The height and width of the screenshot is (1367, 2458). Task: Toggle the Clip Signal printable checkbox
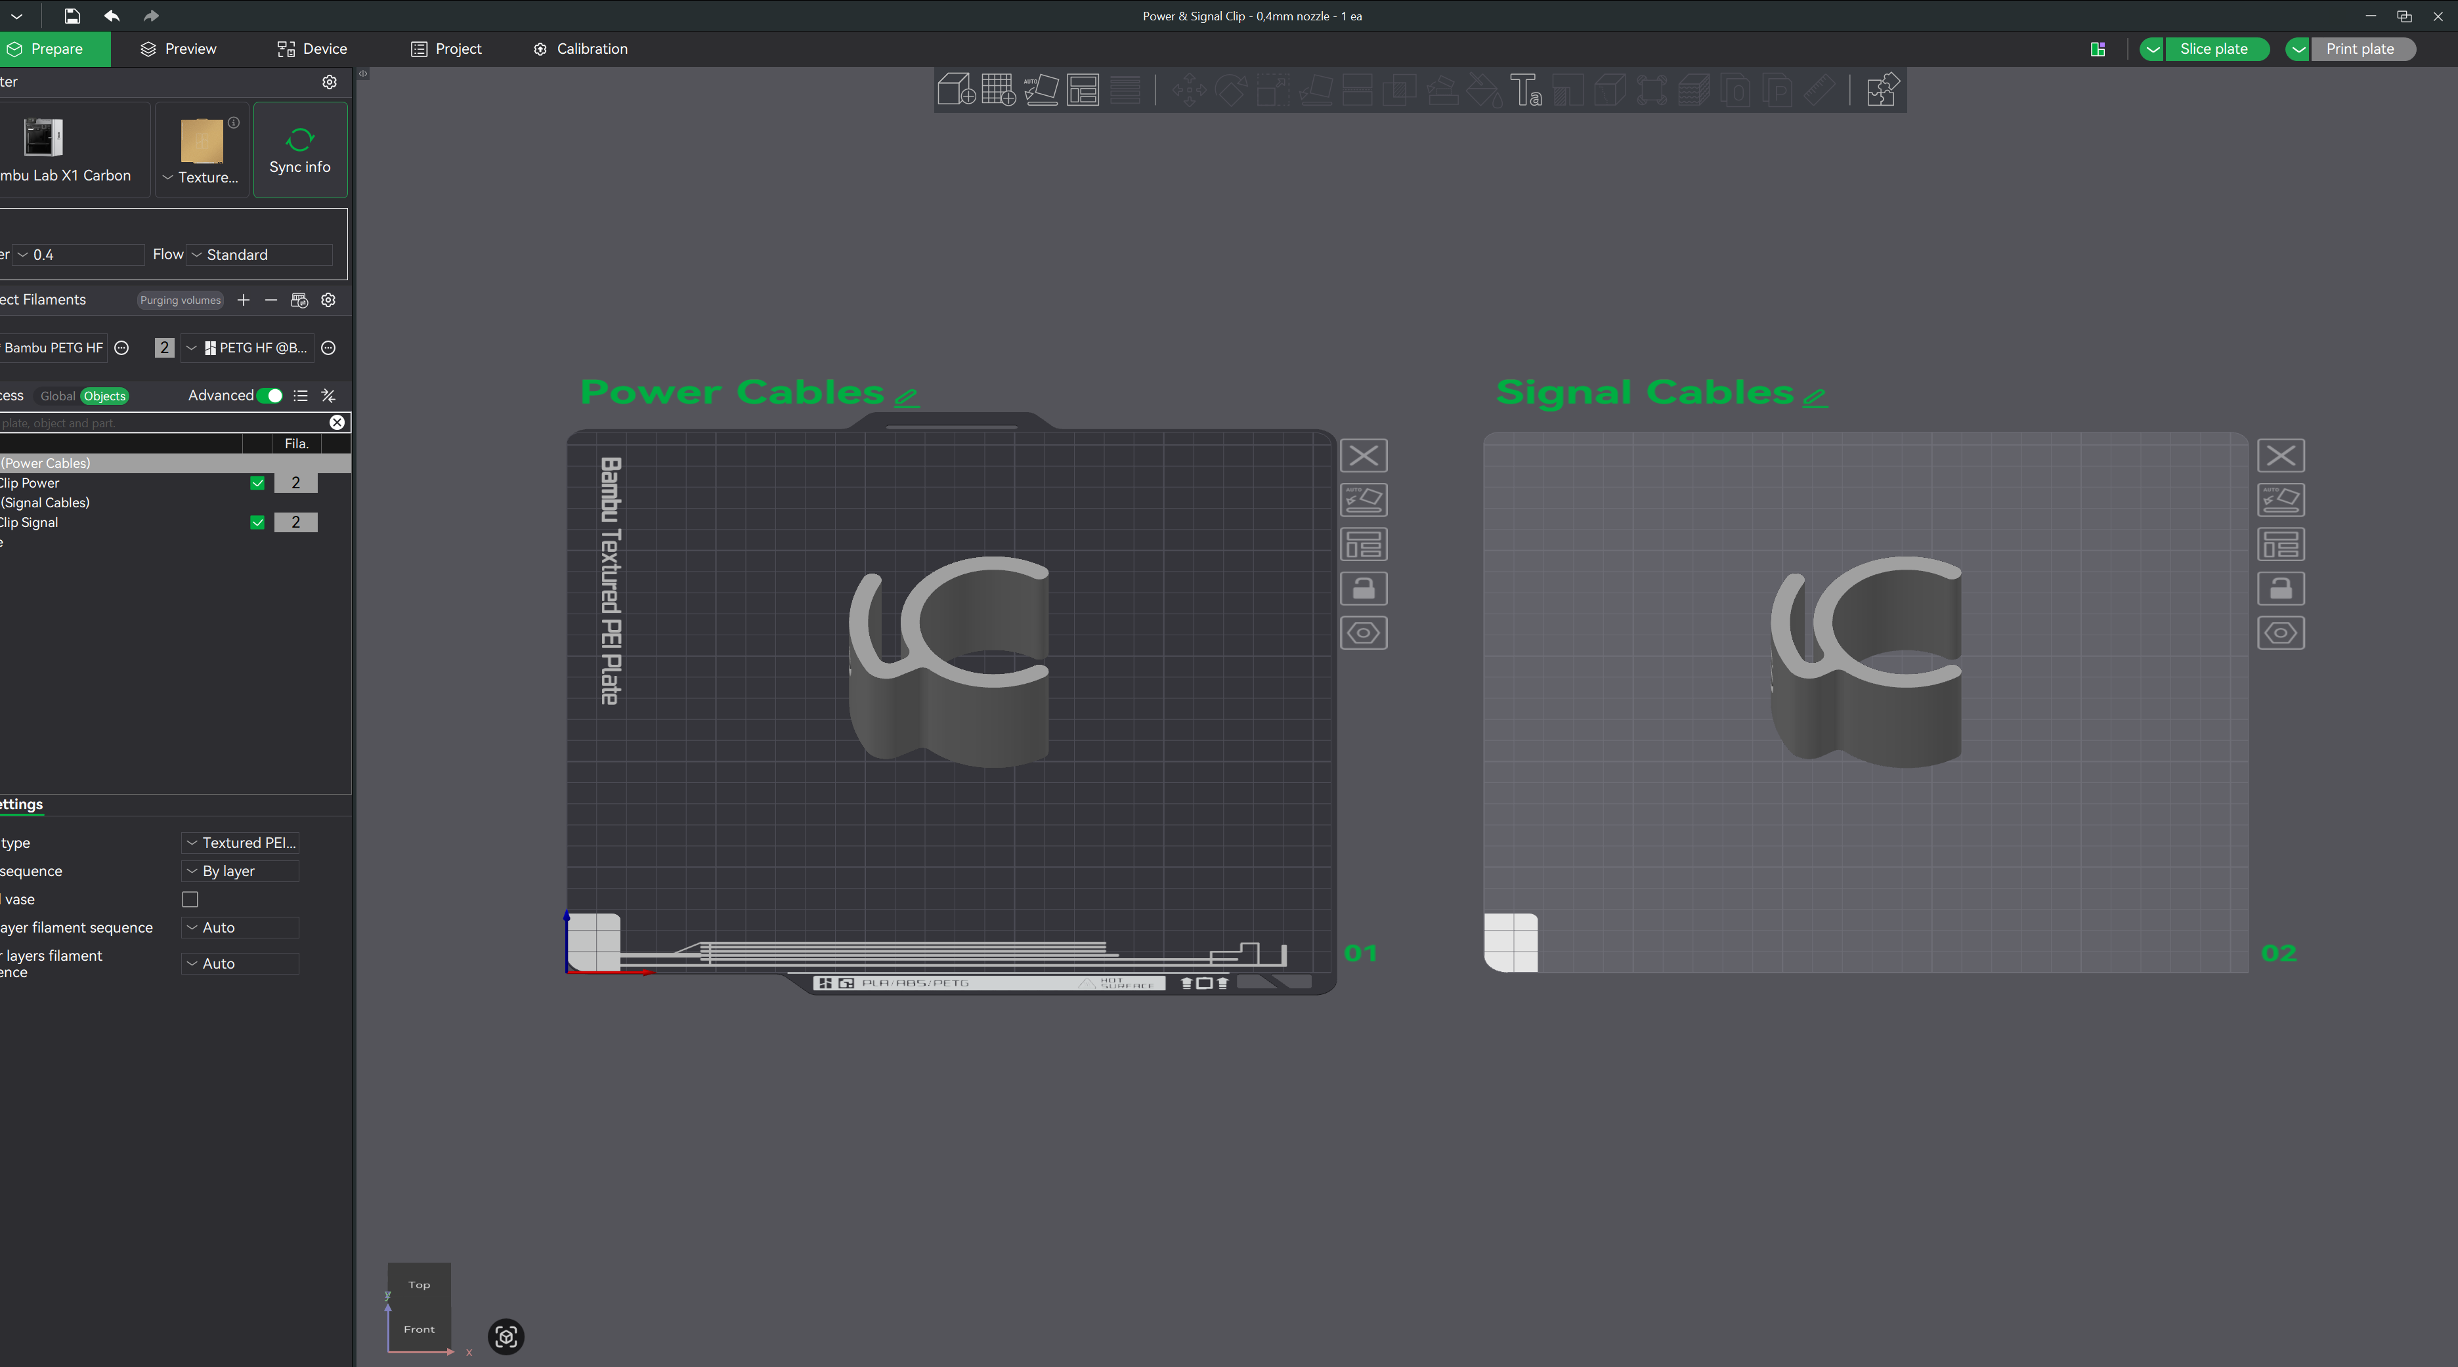point(257,522)
